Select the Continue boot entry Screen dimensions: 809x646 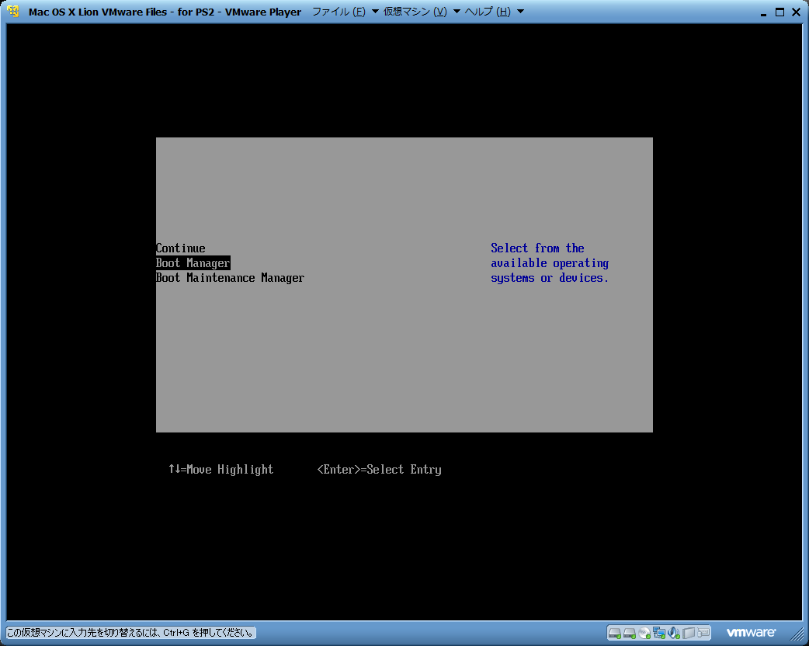pyautogui.click(x=181, y=248)
